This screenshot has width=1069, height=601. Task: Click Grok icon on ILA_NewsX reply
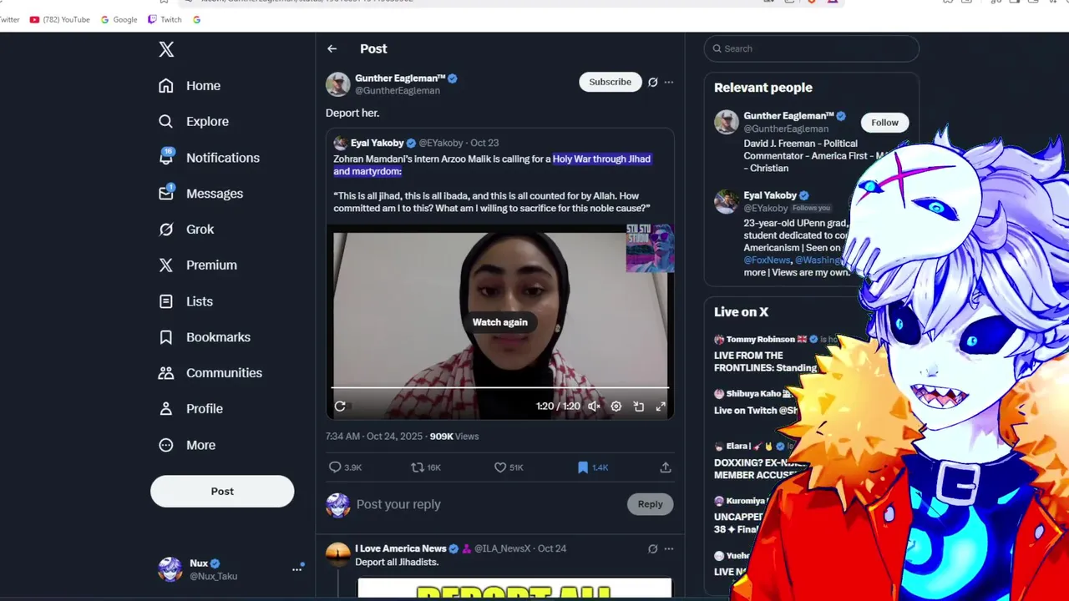653,549
